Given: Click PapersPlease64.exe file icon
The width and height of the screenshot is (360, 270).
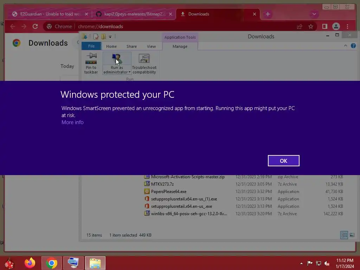Looking at the screenshot, I should (x=147, y=191).
